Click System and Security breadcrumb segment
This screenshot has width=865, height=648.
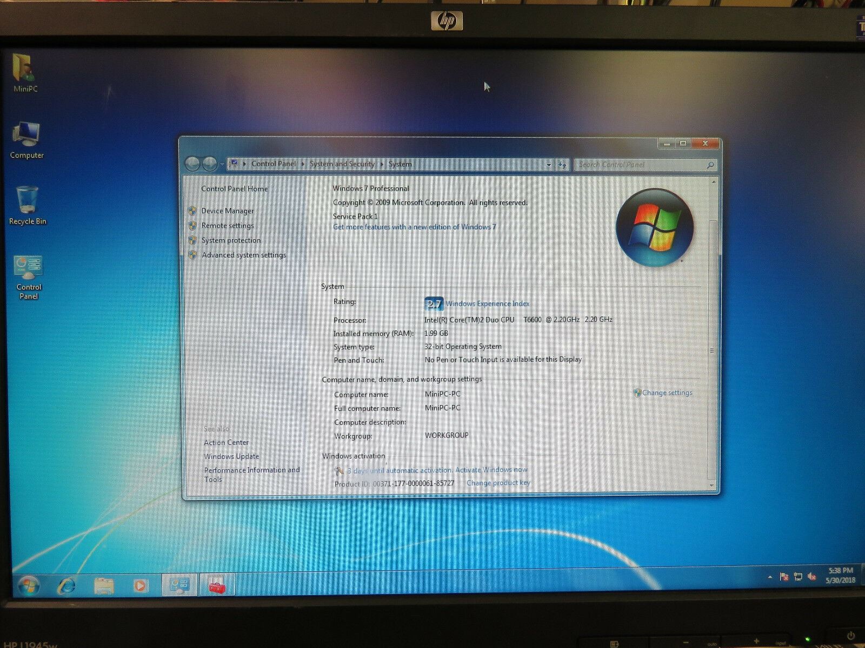[x=342, y=164]
